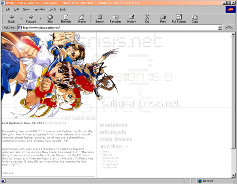The width and height of the screenshot is (237, 184).
Task: Click the vertical scrollbar thumb
Action: coord(233,92)
